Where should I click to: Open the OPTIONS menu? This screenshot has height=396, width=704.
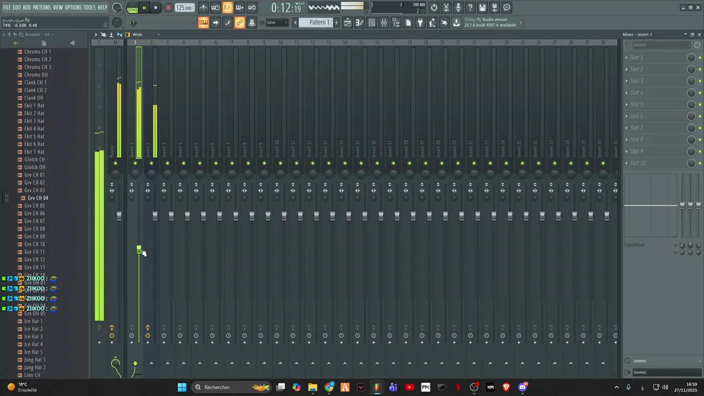click(x=73, y=8)
